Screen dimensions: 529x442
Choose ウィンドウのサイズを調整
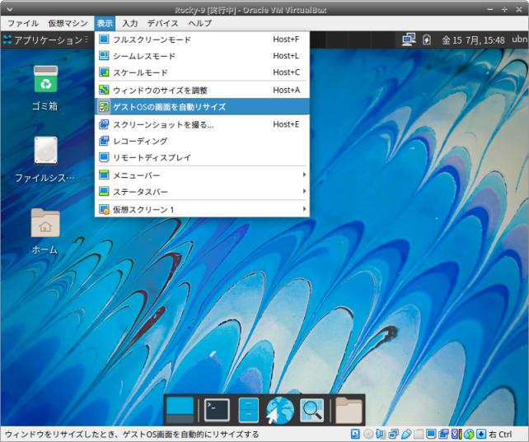pos(202,90)
